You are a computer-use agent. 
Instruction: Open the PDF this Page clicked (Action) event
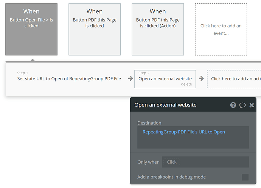158,30
